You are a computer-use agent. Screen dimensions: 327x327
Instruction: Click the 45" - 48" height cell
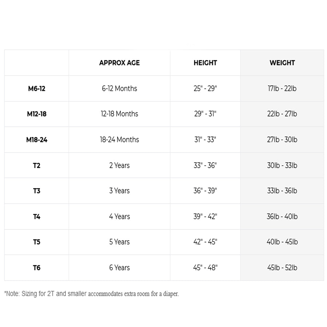205,268
